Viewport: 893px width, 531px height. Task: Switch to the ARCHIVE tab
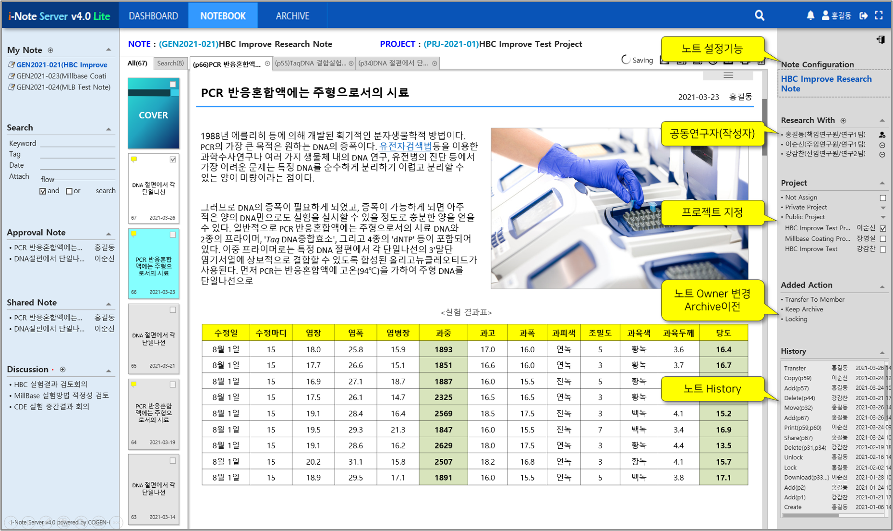(292, 15)
